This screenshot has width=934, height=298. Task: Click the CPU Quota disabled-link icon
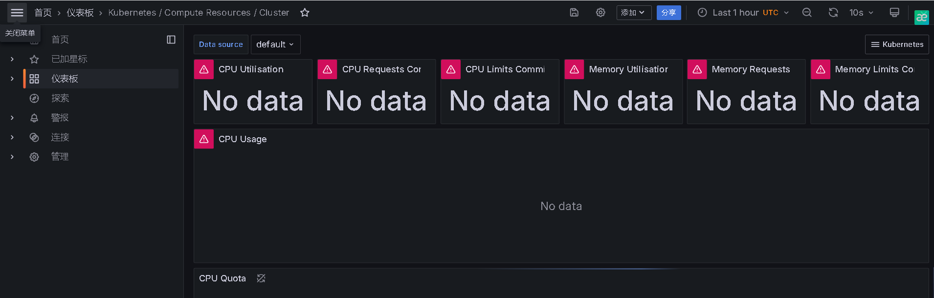[261, 278]
